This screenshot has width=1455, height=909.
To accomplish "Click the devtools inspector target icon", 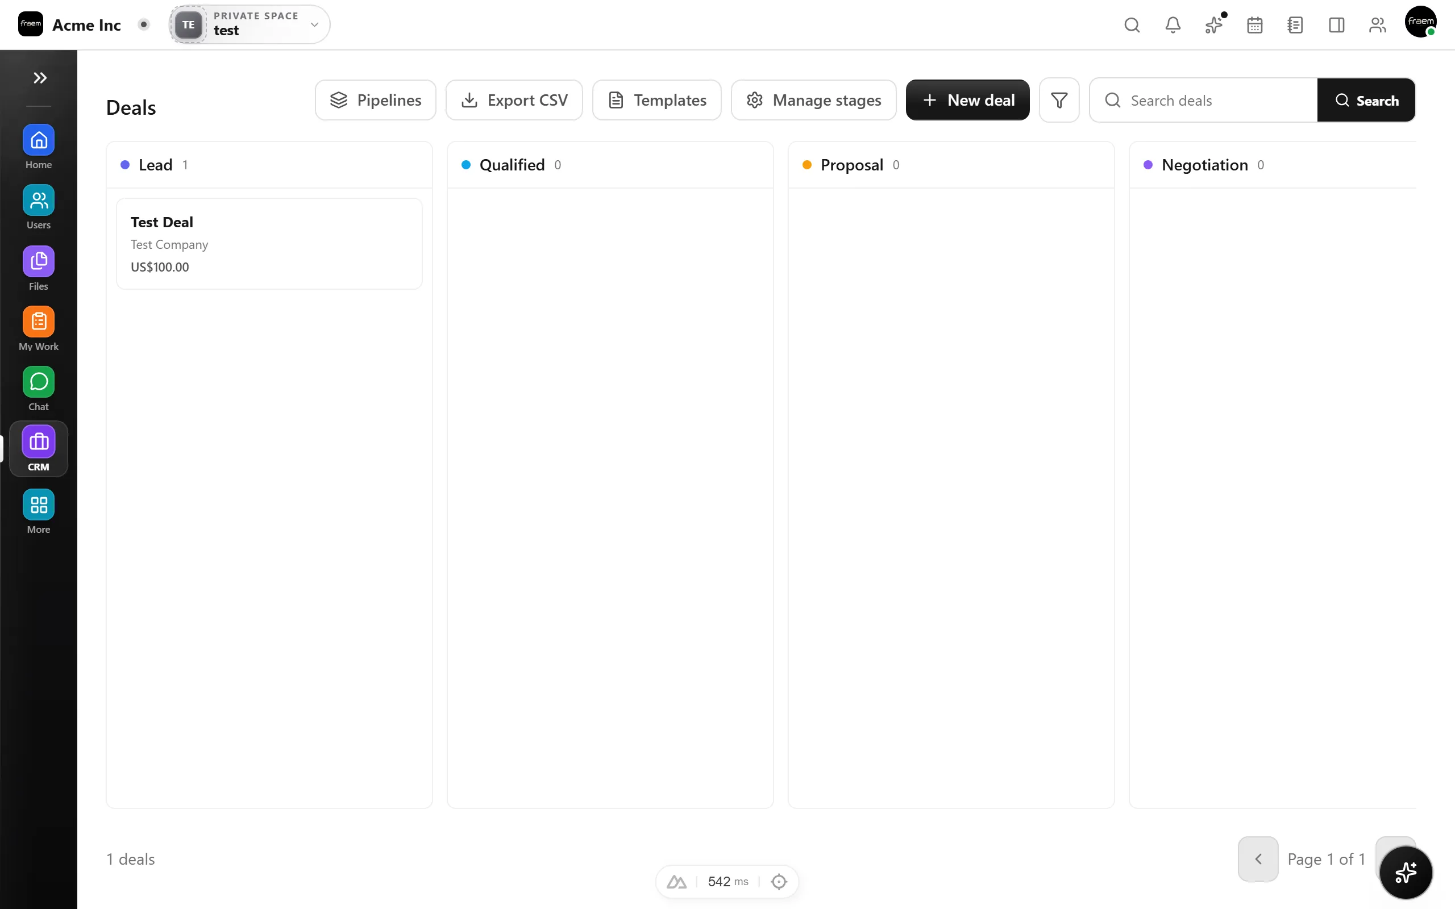I will (x=779, y=881).
